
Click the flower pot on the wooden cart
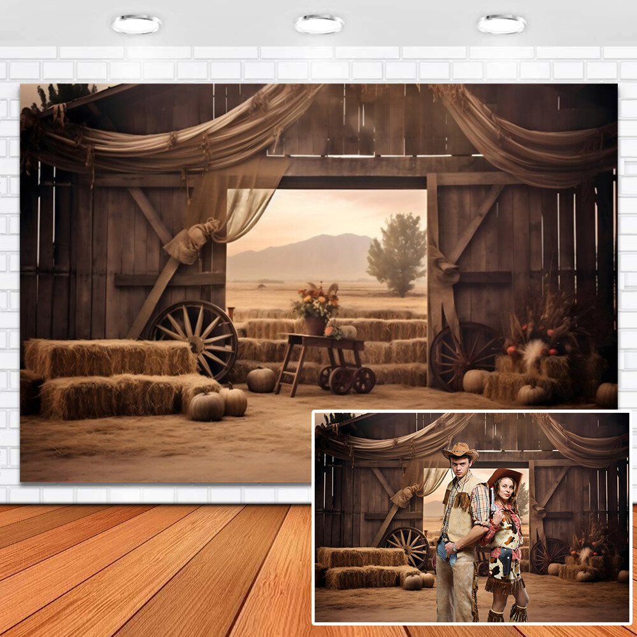tap(315, 325)
